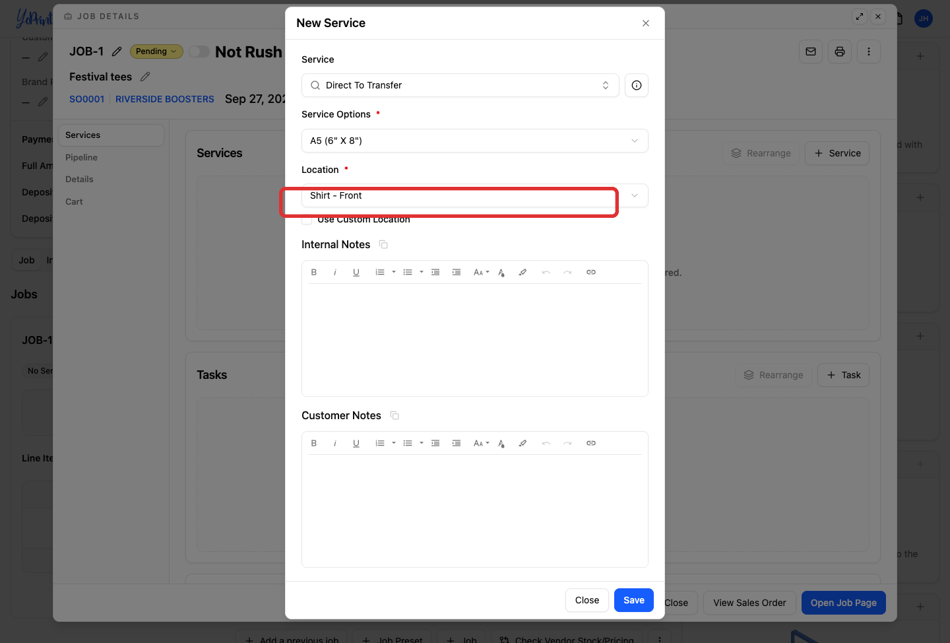Open RIVERSIDE BOOSTERS customer link
The width and height of the screenshot is (950, 643).
click(x=165, y=99)
